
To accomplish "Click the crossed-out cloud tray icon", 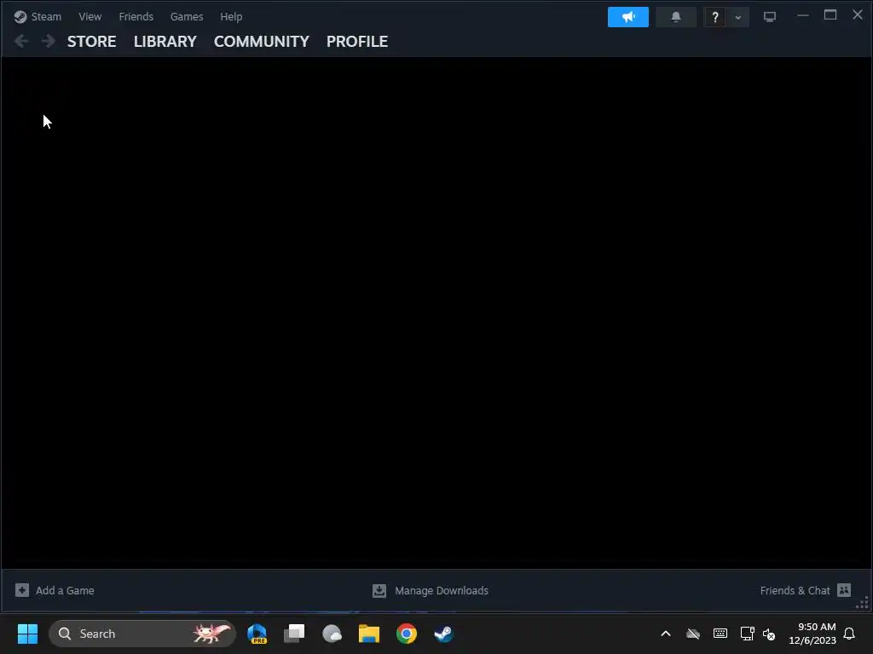I will 692,634.
